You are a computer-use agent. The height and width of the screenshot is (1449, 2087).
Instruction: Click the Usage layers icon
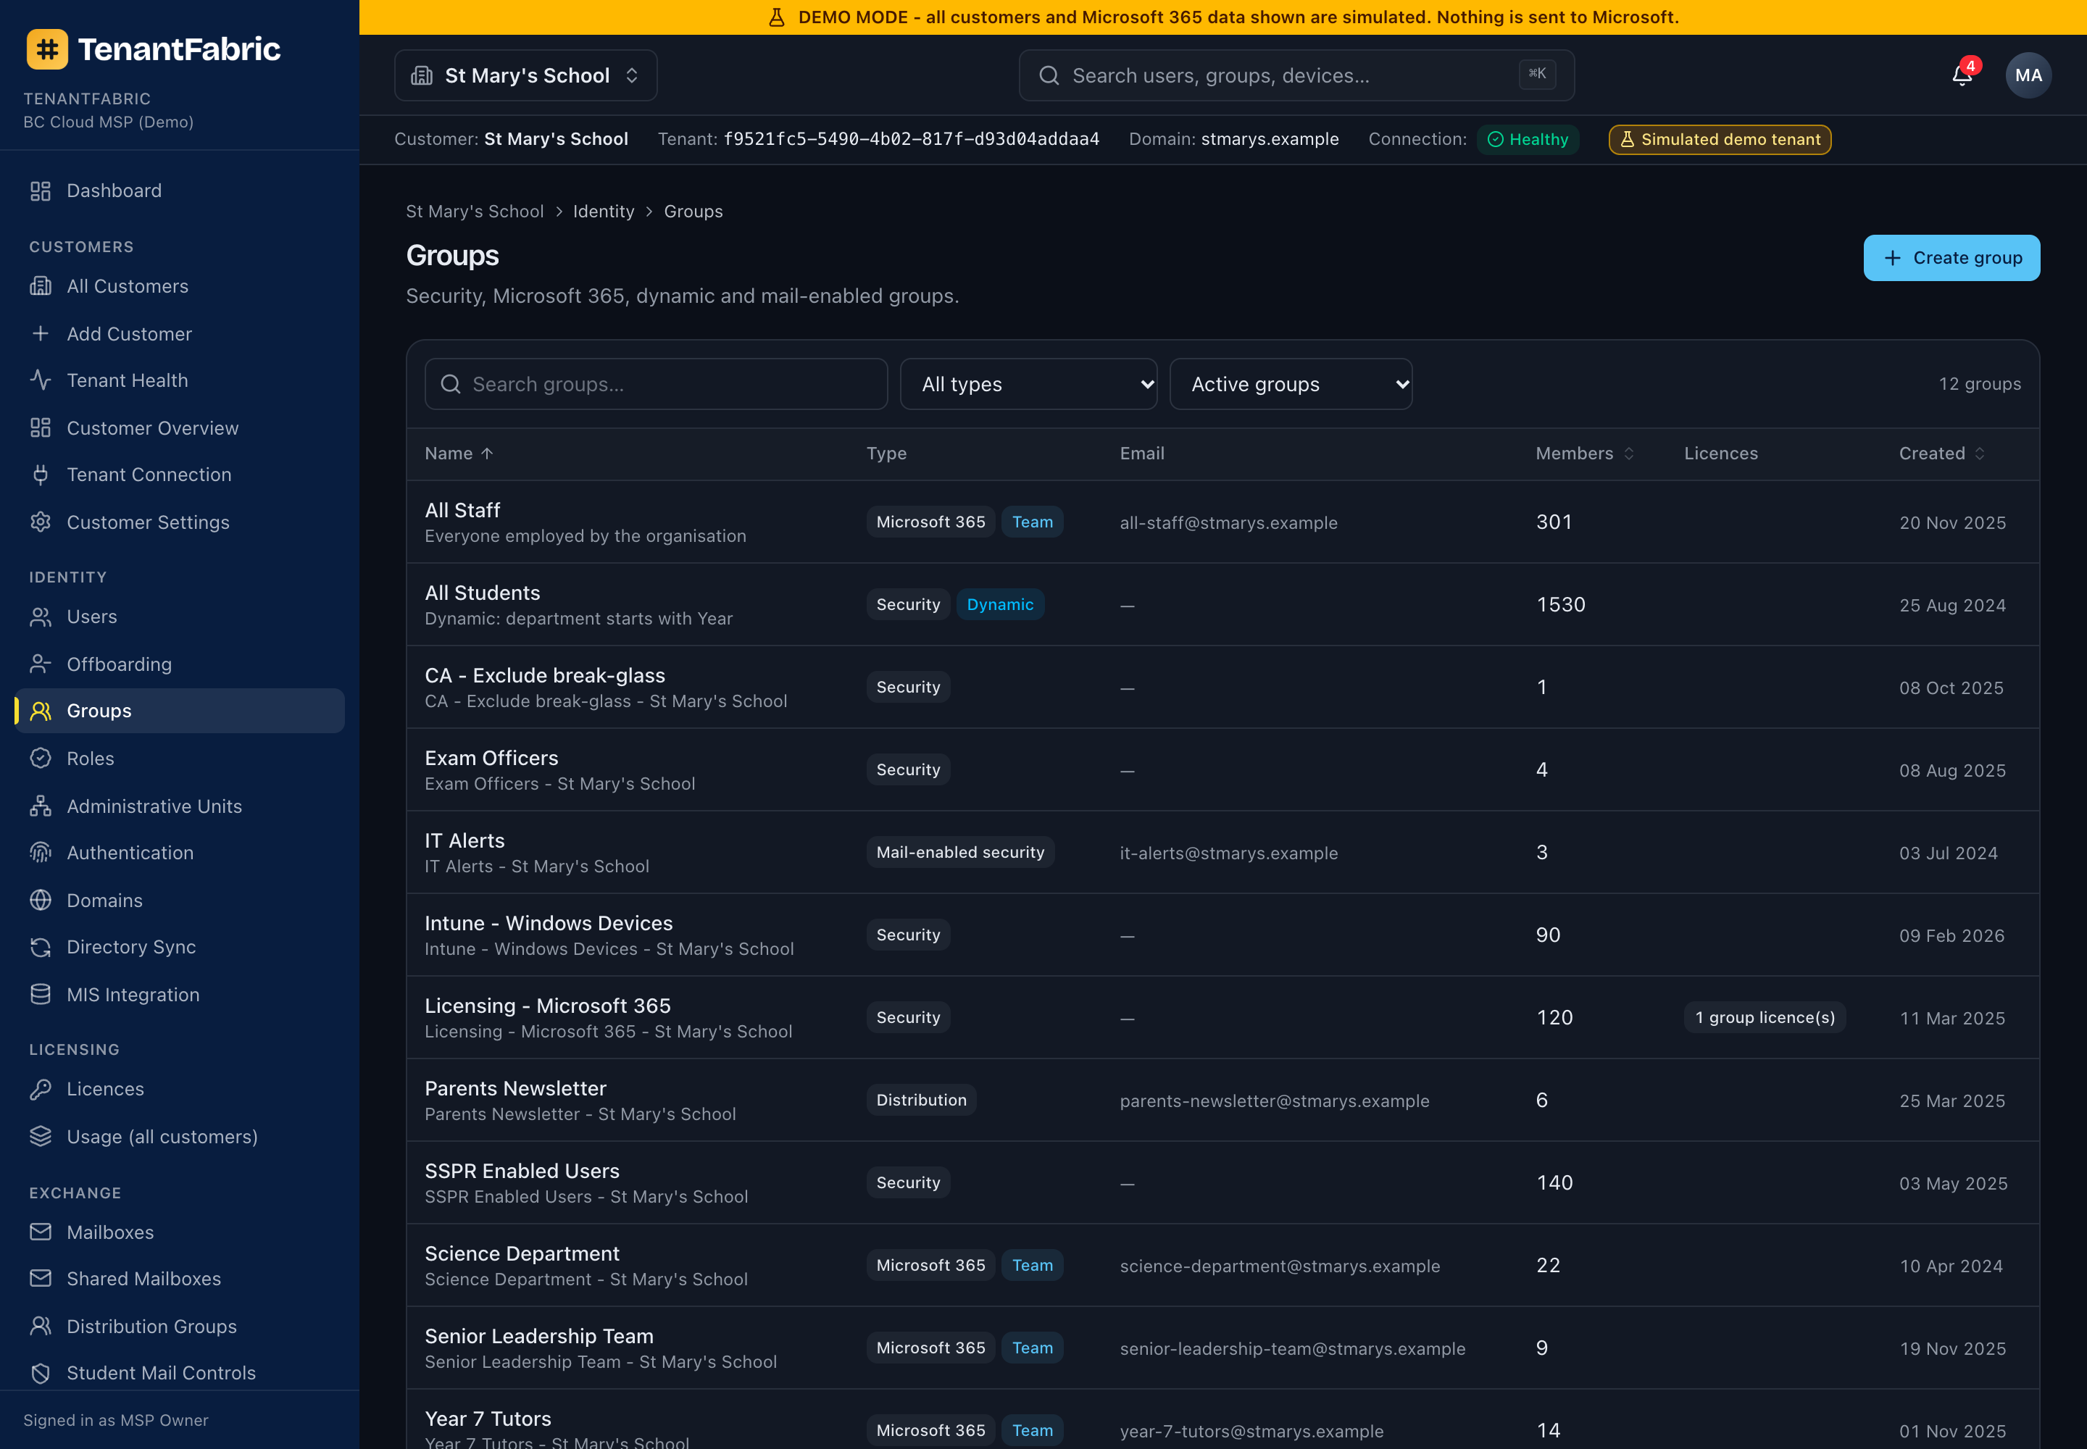[x=40, y=1136]
